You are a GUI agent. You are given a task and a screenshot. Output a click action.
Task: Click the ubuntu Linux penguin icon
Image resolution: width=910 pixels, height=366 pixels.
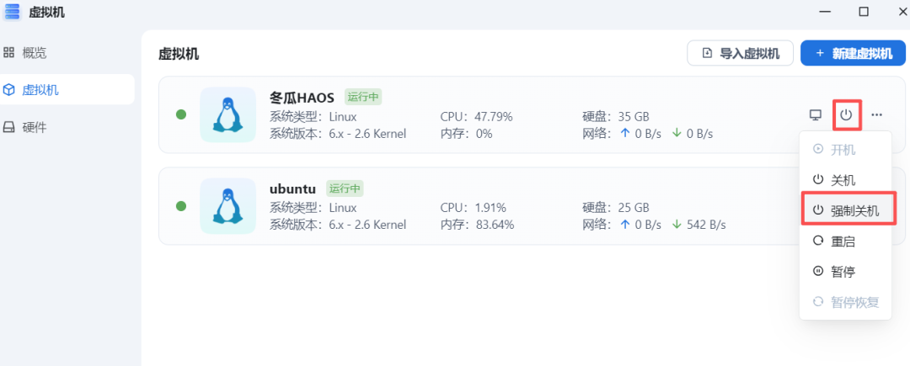[227, 206]
